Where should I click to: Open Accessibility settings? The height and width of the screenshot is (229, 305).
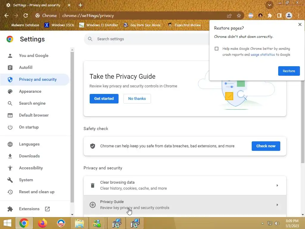[x=31, y=168]
